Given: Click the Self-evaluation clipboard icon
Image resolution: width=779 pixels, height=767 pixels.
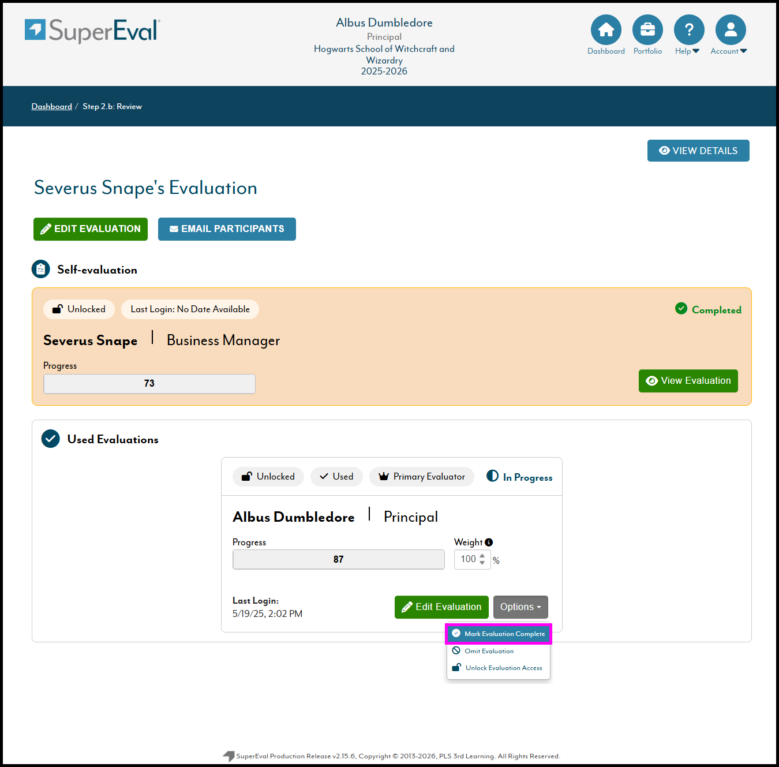Looking at the screenshot, I should tap(41, 270).
